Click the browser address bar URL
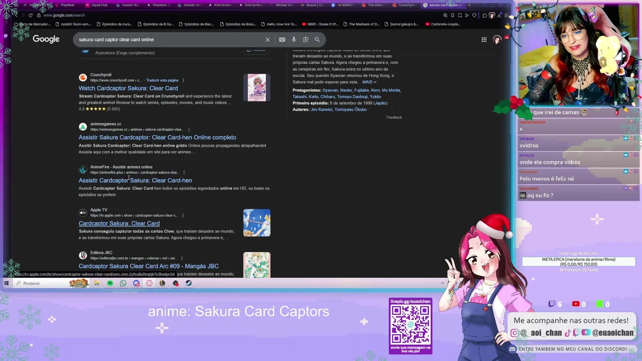 [64, 15]
